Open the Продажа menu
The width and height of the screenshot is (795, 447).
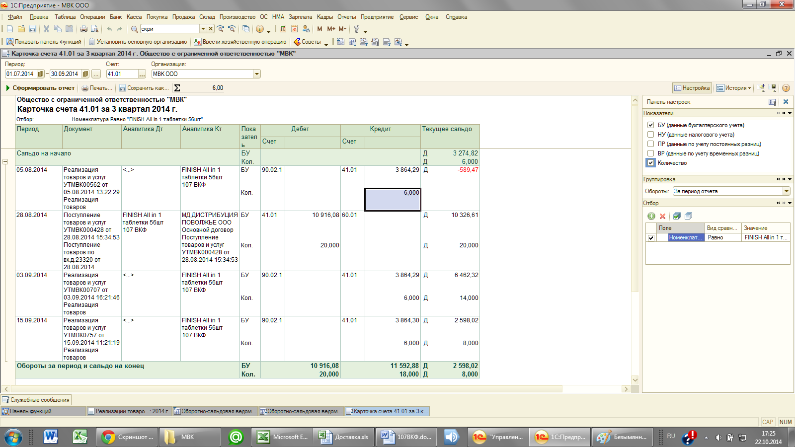pos(183,17)
